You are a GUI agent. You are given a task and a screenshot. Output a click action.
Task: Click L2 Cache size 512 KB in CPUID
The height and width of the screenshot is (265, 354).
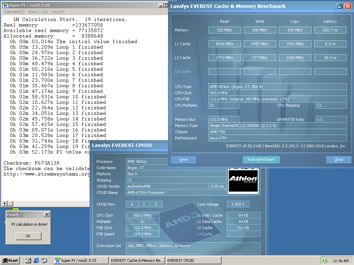pyautogui.click(x=243, y=228)
